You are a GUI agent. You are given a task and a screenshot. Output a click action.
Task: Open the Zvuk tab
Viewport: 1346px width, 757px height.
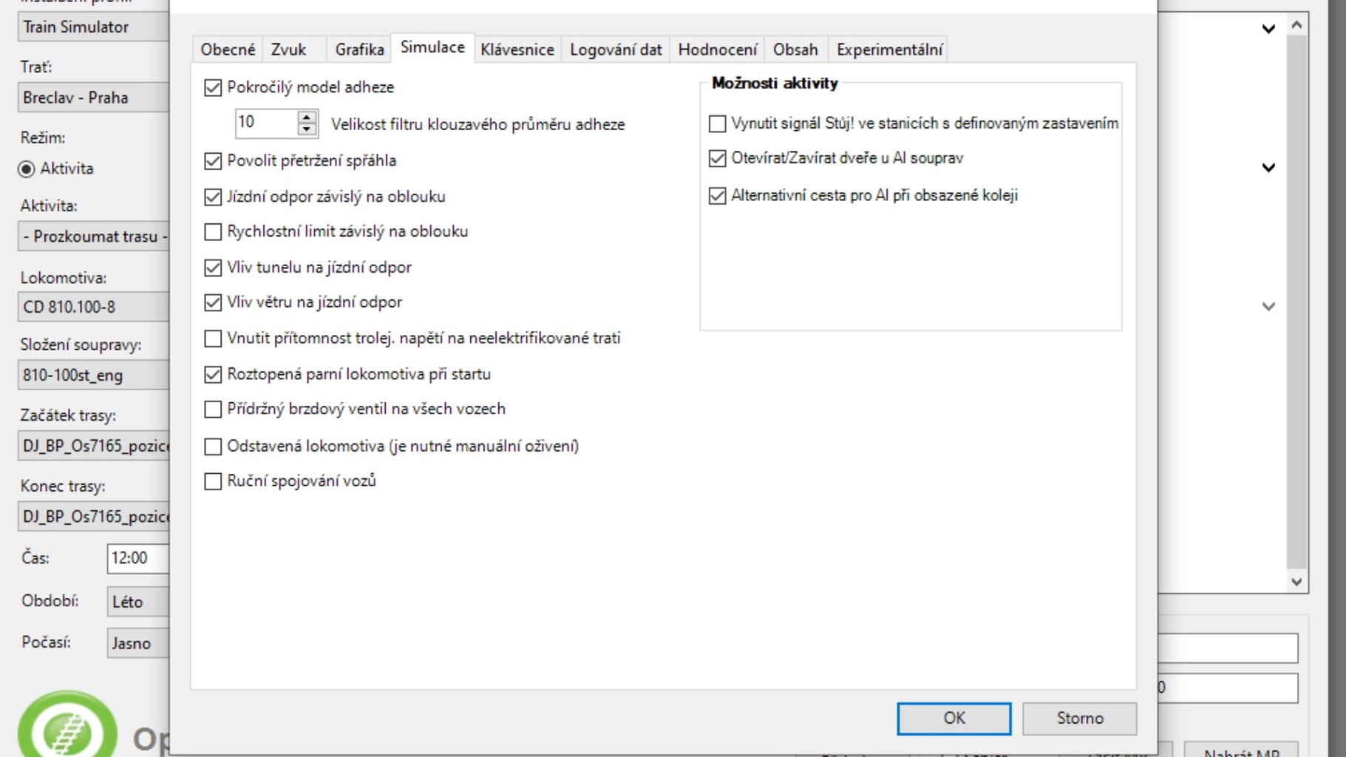288,50
